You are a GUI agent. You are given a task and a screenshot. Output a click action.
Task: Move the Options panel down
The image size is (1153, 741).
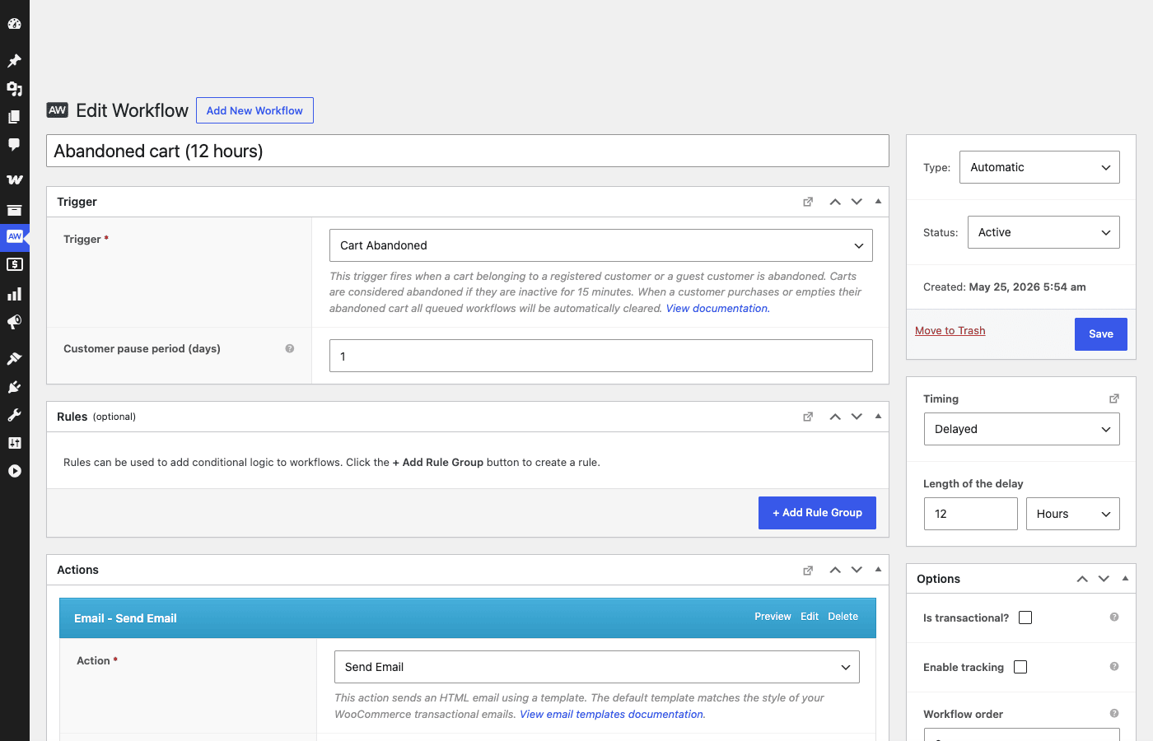coord(1104,579)
